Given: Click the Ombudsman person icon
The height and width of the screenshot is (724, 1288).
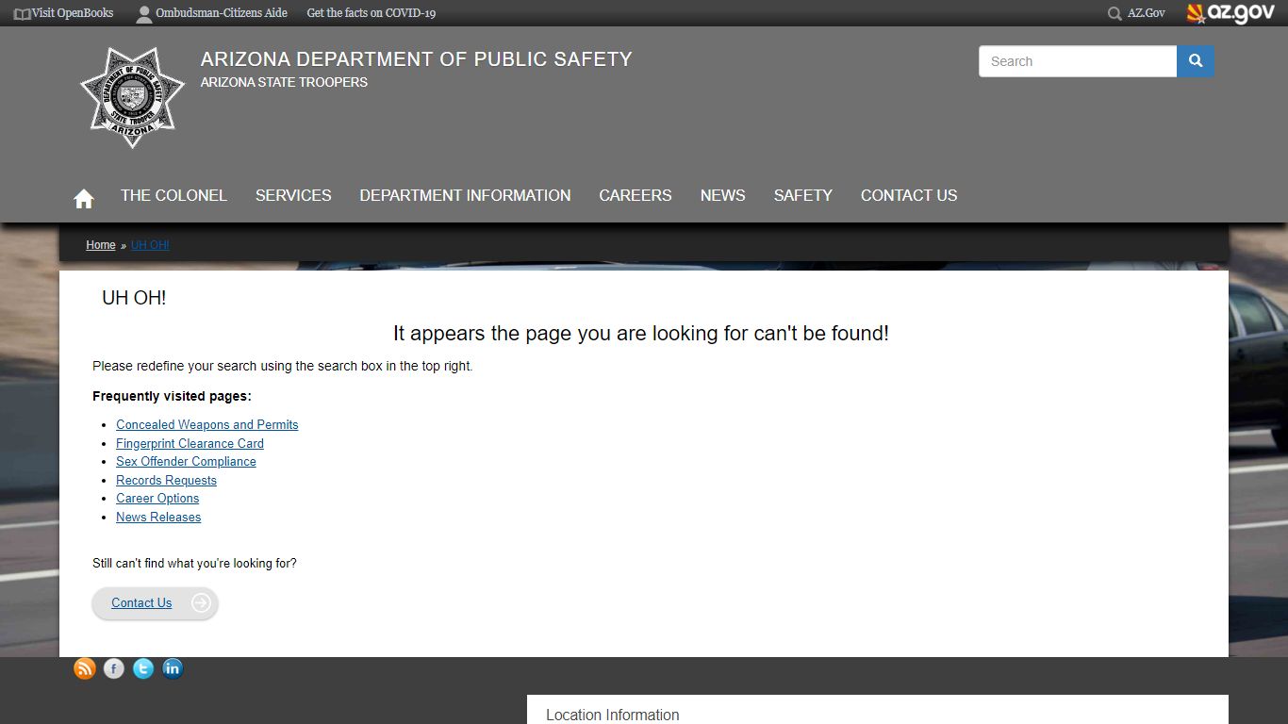Looking at the screenshot, I should click(x=143, y=14).
